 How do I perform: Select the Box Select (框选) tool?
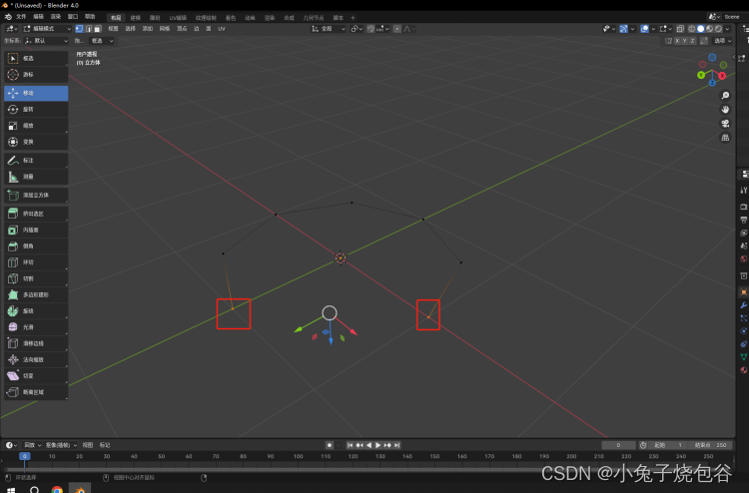36,58
